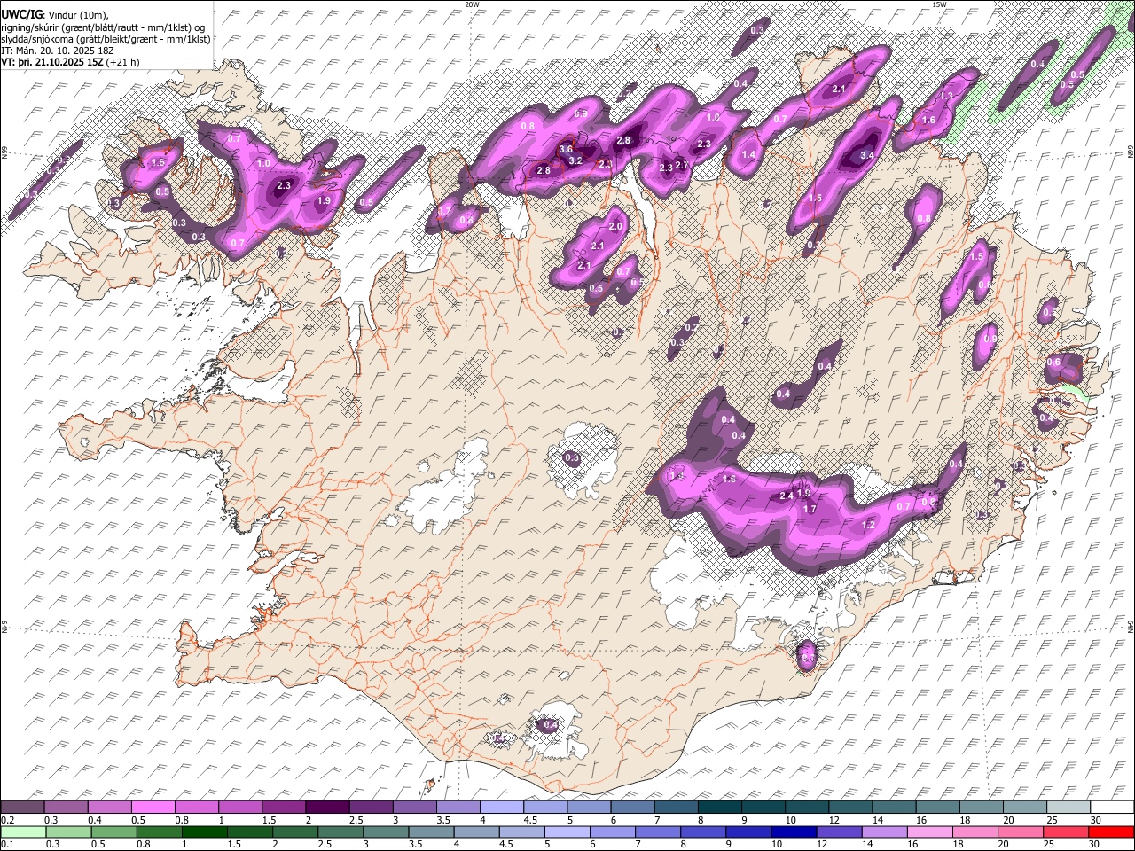
Task: Click the lavender swatch between 4 and 4.5 on upper scale
Action: tap(501, 808)
